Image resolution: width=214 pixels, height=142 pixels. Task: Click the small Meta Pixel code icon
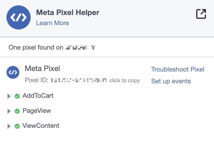tap(13, 72)
